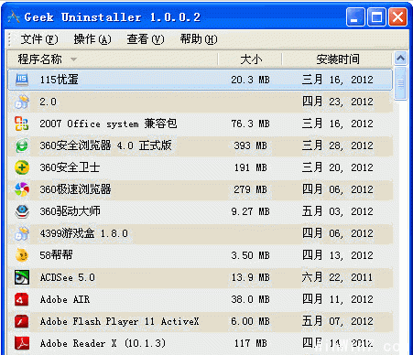Select the ACDSee 5.0 entry

(x=68, y=277)
